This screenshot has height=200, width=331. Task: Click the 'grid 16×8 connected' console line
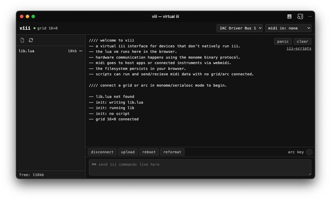114,119
